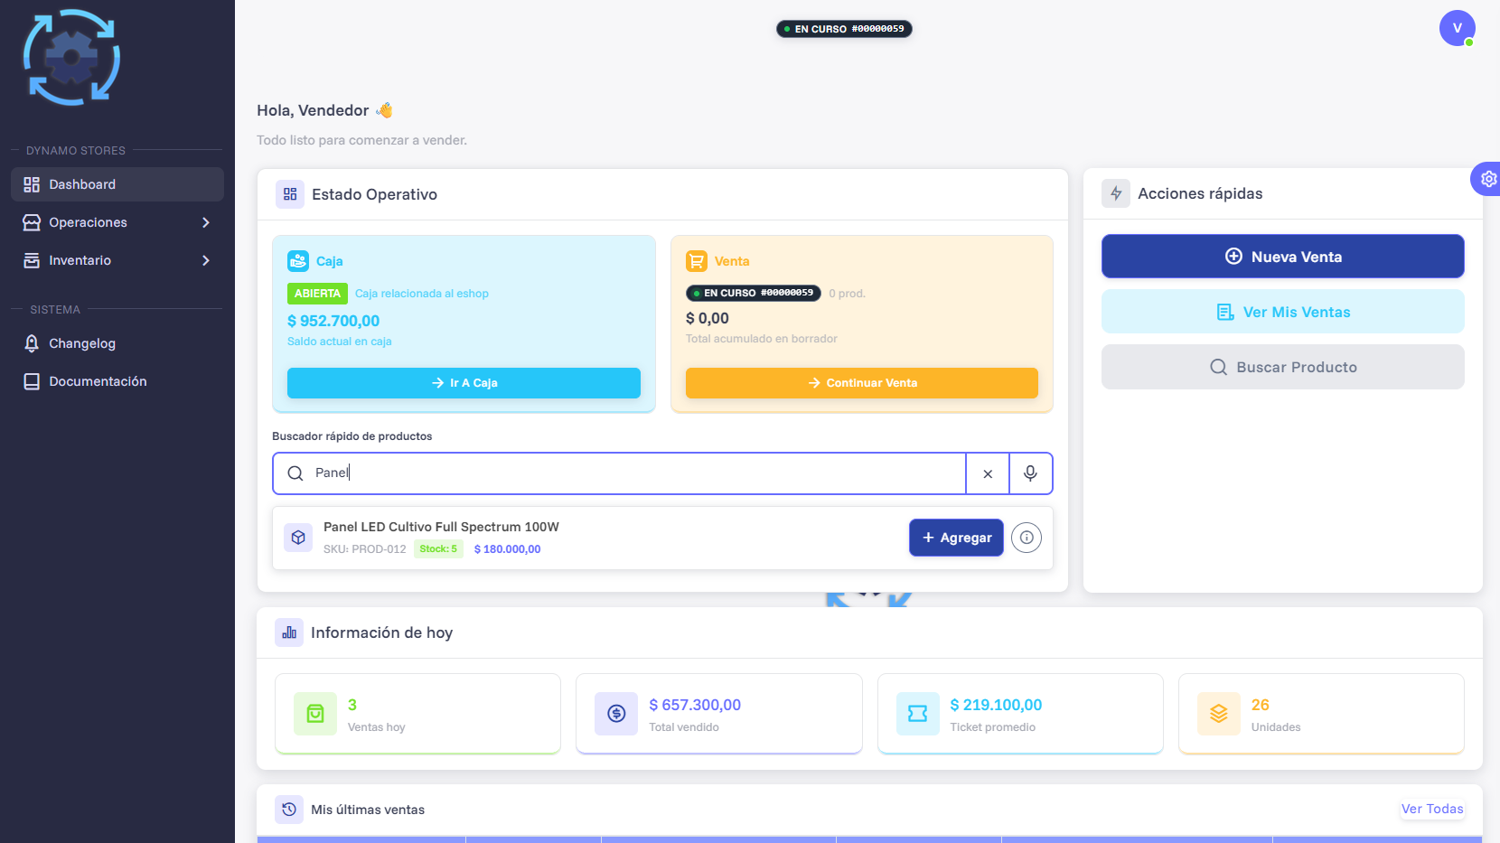Click the Información de hoy chart icon
1500x843 pixels.
[289, 632]
